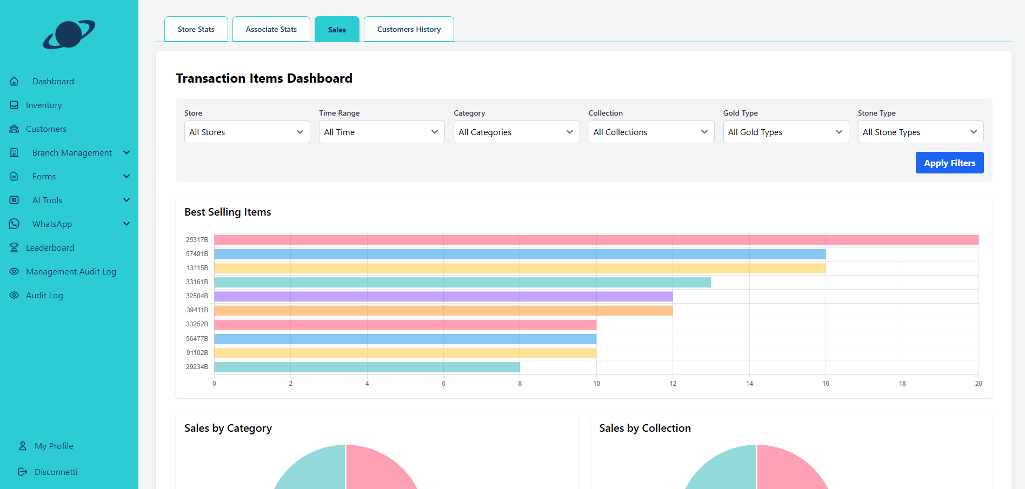Select the Leaderboard trophy icon
Screen dimensions: 1025x489
(15, 247)
